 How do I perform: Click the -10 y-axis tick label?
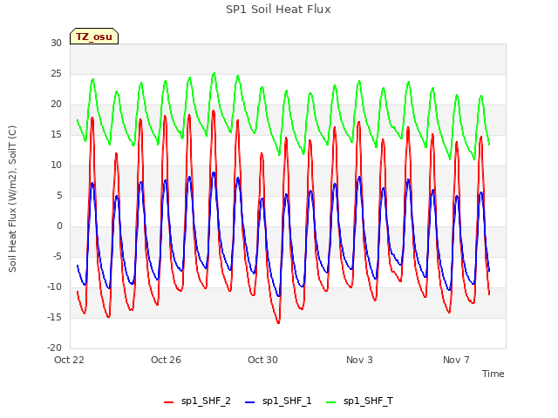pos(55,287)
